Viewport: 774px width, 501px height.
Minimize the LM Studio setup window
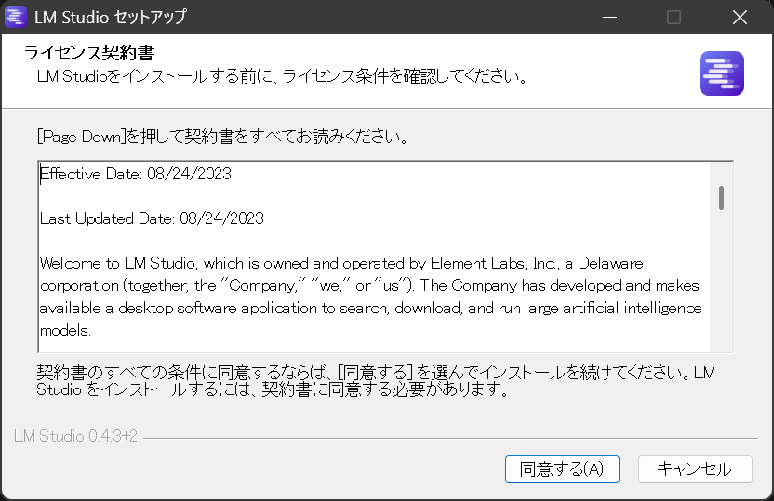608,17
